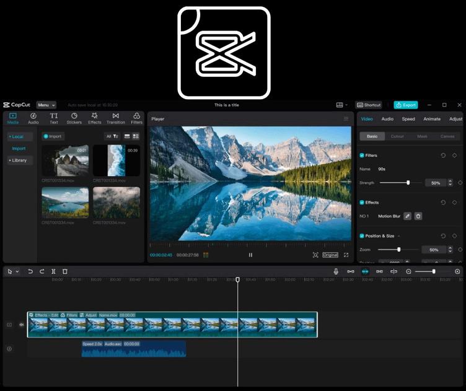Switch to the Speed tab
466x391 pixels.
click(x=408, y=119)
